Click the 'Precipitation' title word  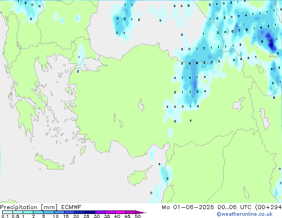(x=19, y=207)
